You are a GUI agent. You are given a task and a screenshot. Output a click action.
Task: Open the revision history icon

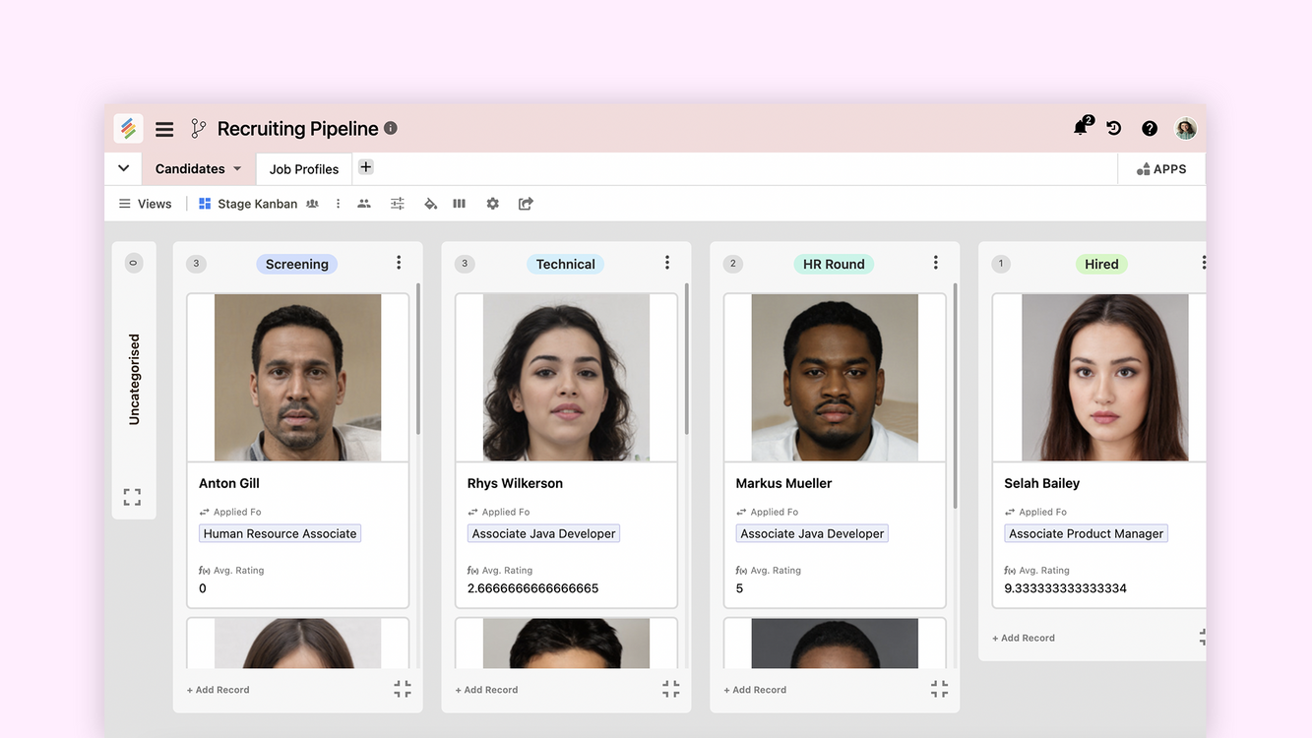pyautogui.click(x=1114, y=128)
